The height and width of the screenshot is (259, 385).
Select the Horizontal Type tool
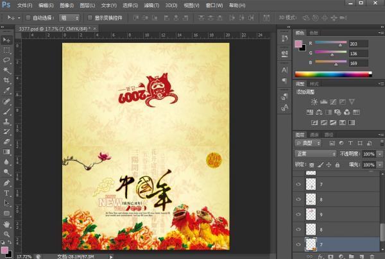point(6,194)
